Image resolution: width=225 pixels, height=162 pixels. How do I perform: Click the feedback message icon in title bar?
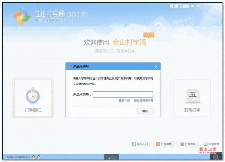click(x=192, y=6)
